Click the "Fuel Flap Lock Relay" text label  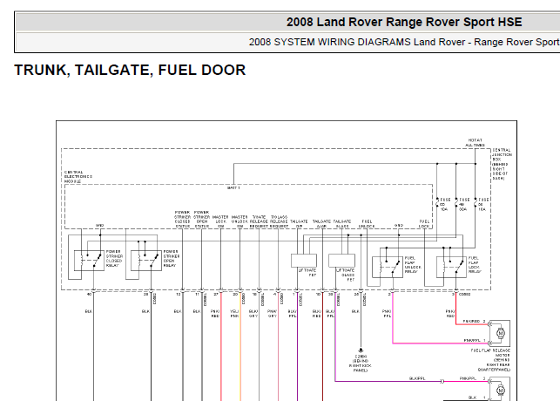click(475, 265)
